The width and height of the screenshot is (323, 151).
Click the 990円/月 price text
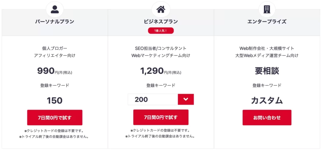click(55, 71)
